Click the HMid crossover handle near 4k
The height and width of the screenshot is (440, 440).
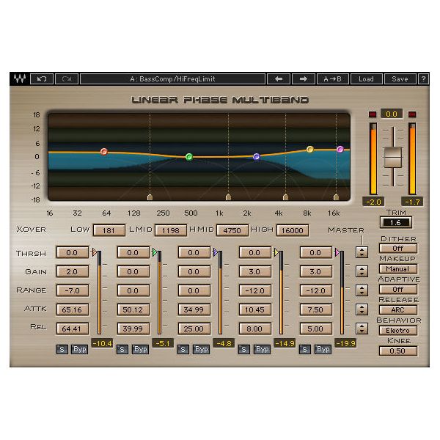pyautogui.click(x=286, y=197)
